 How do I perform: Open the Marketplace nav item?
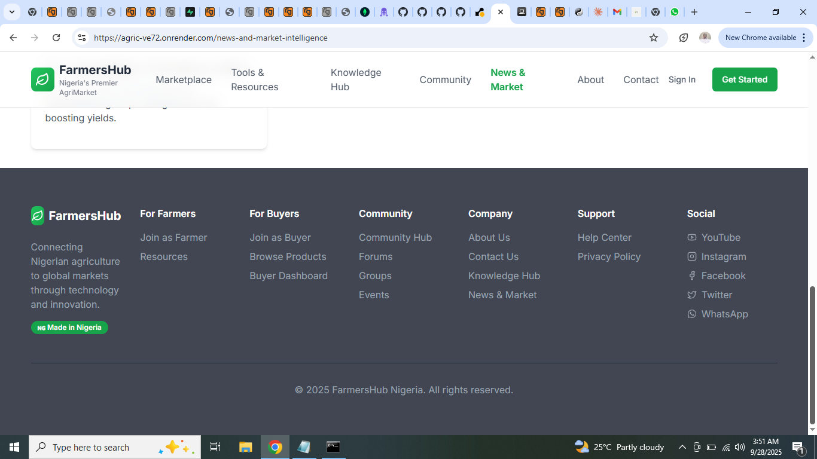tap(184, 79)
